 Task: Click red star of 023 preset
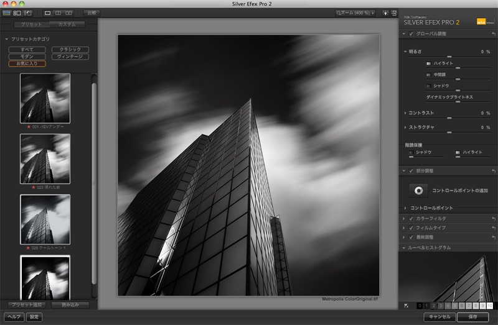click(x=34, y=187)
